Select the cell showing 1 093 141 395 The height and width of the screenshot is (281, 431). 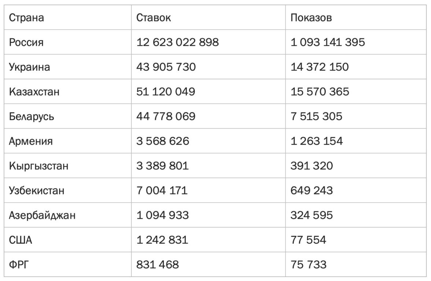328,42
